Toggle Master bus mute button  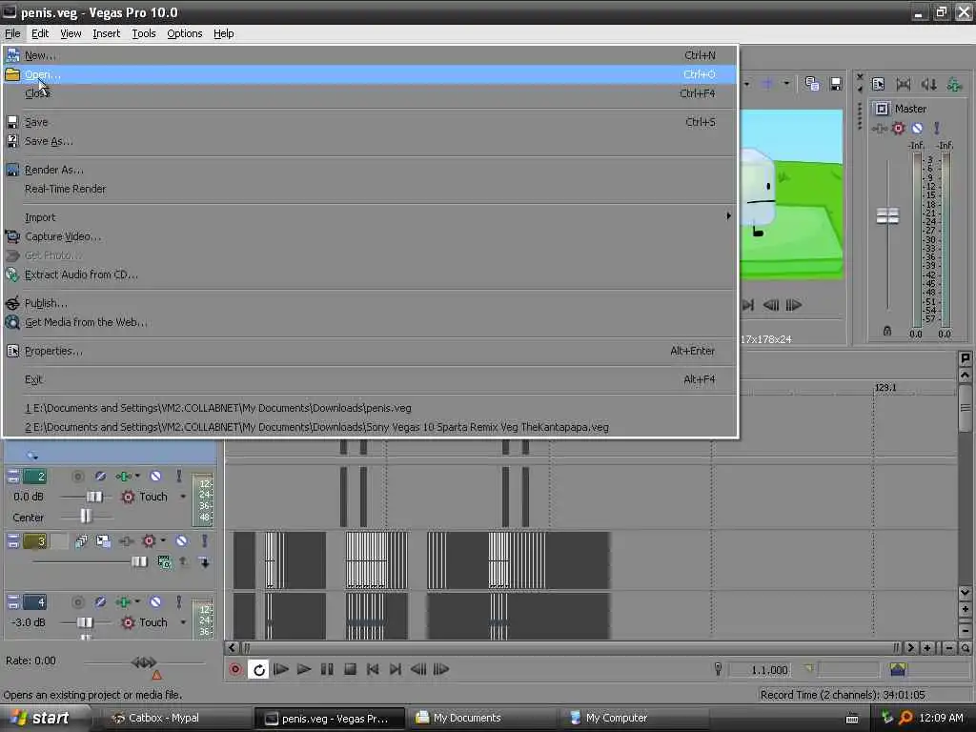[918, 129]
